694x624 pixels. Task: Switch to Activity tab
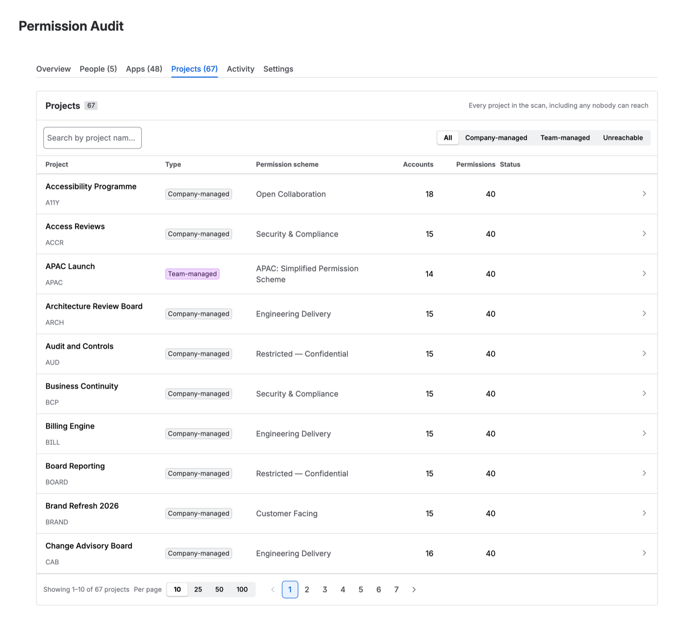240,69
